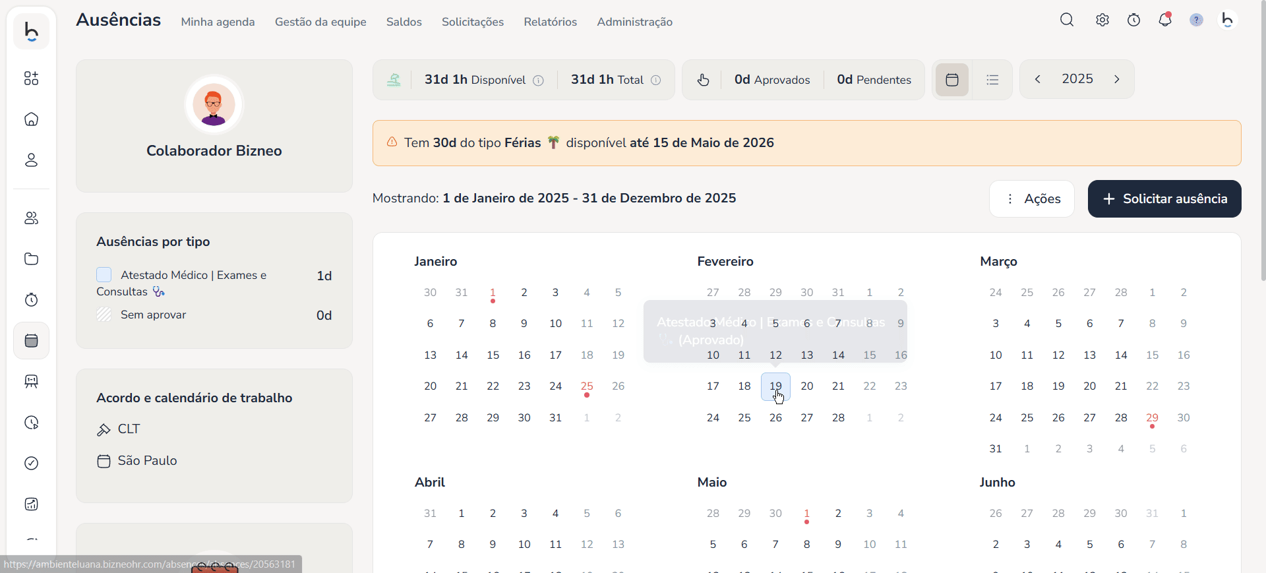Open Gestão da equipe section
This screenshot has width=1266, height=573.
[320, 22]
